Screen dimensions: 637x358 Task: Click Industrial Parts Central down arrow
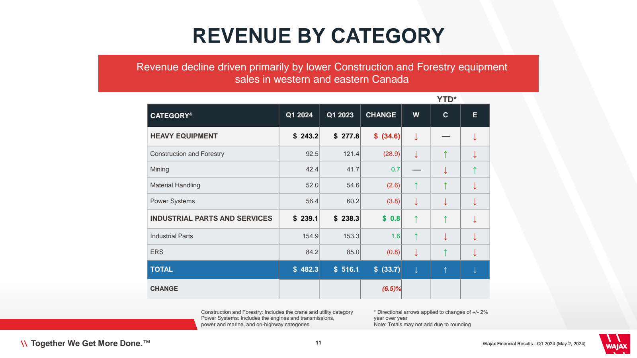(x=446, y=237)
